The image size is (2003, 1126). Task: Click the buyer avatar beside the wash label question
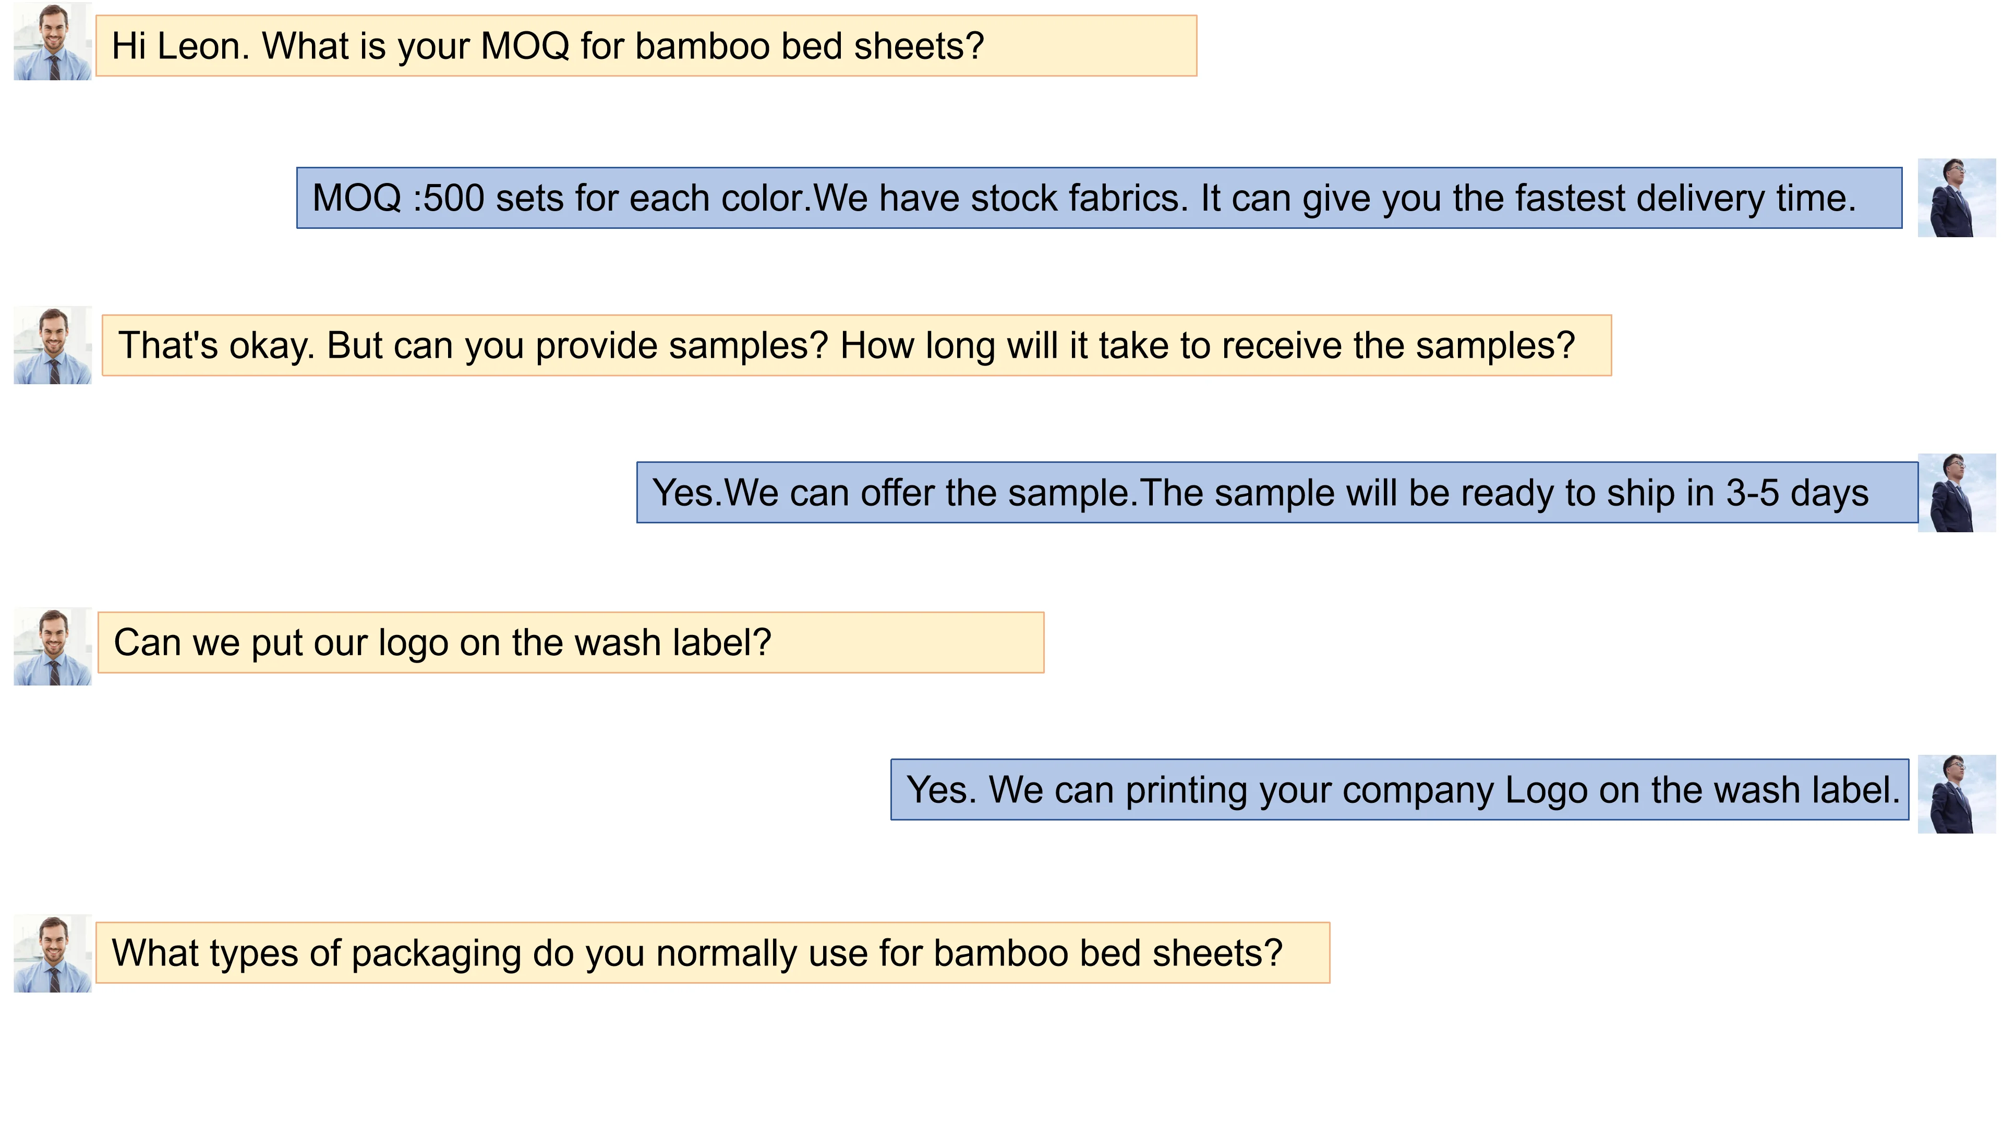[x=52, y=646]
